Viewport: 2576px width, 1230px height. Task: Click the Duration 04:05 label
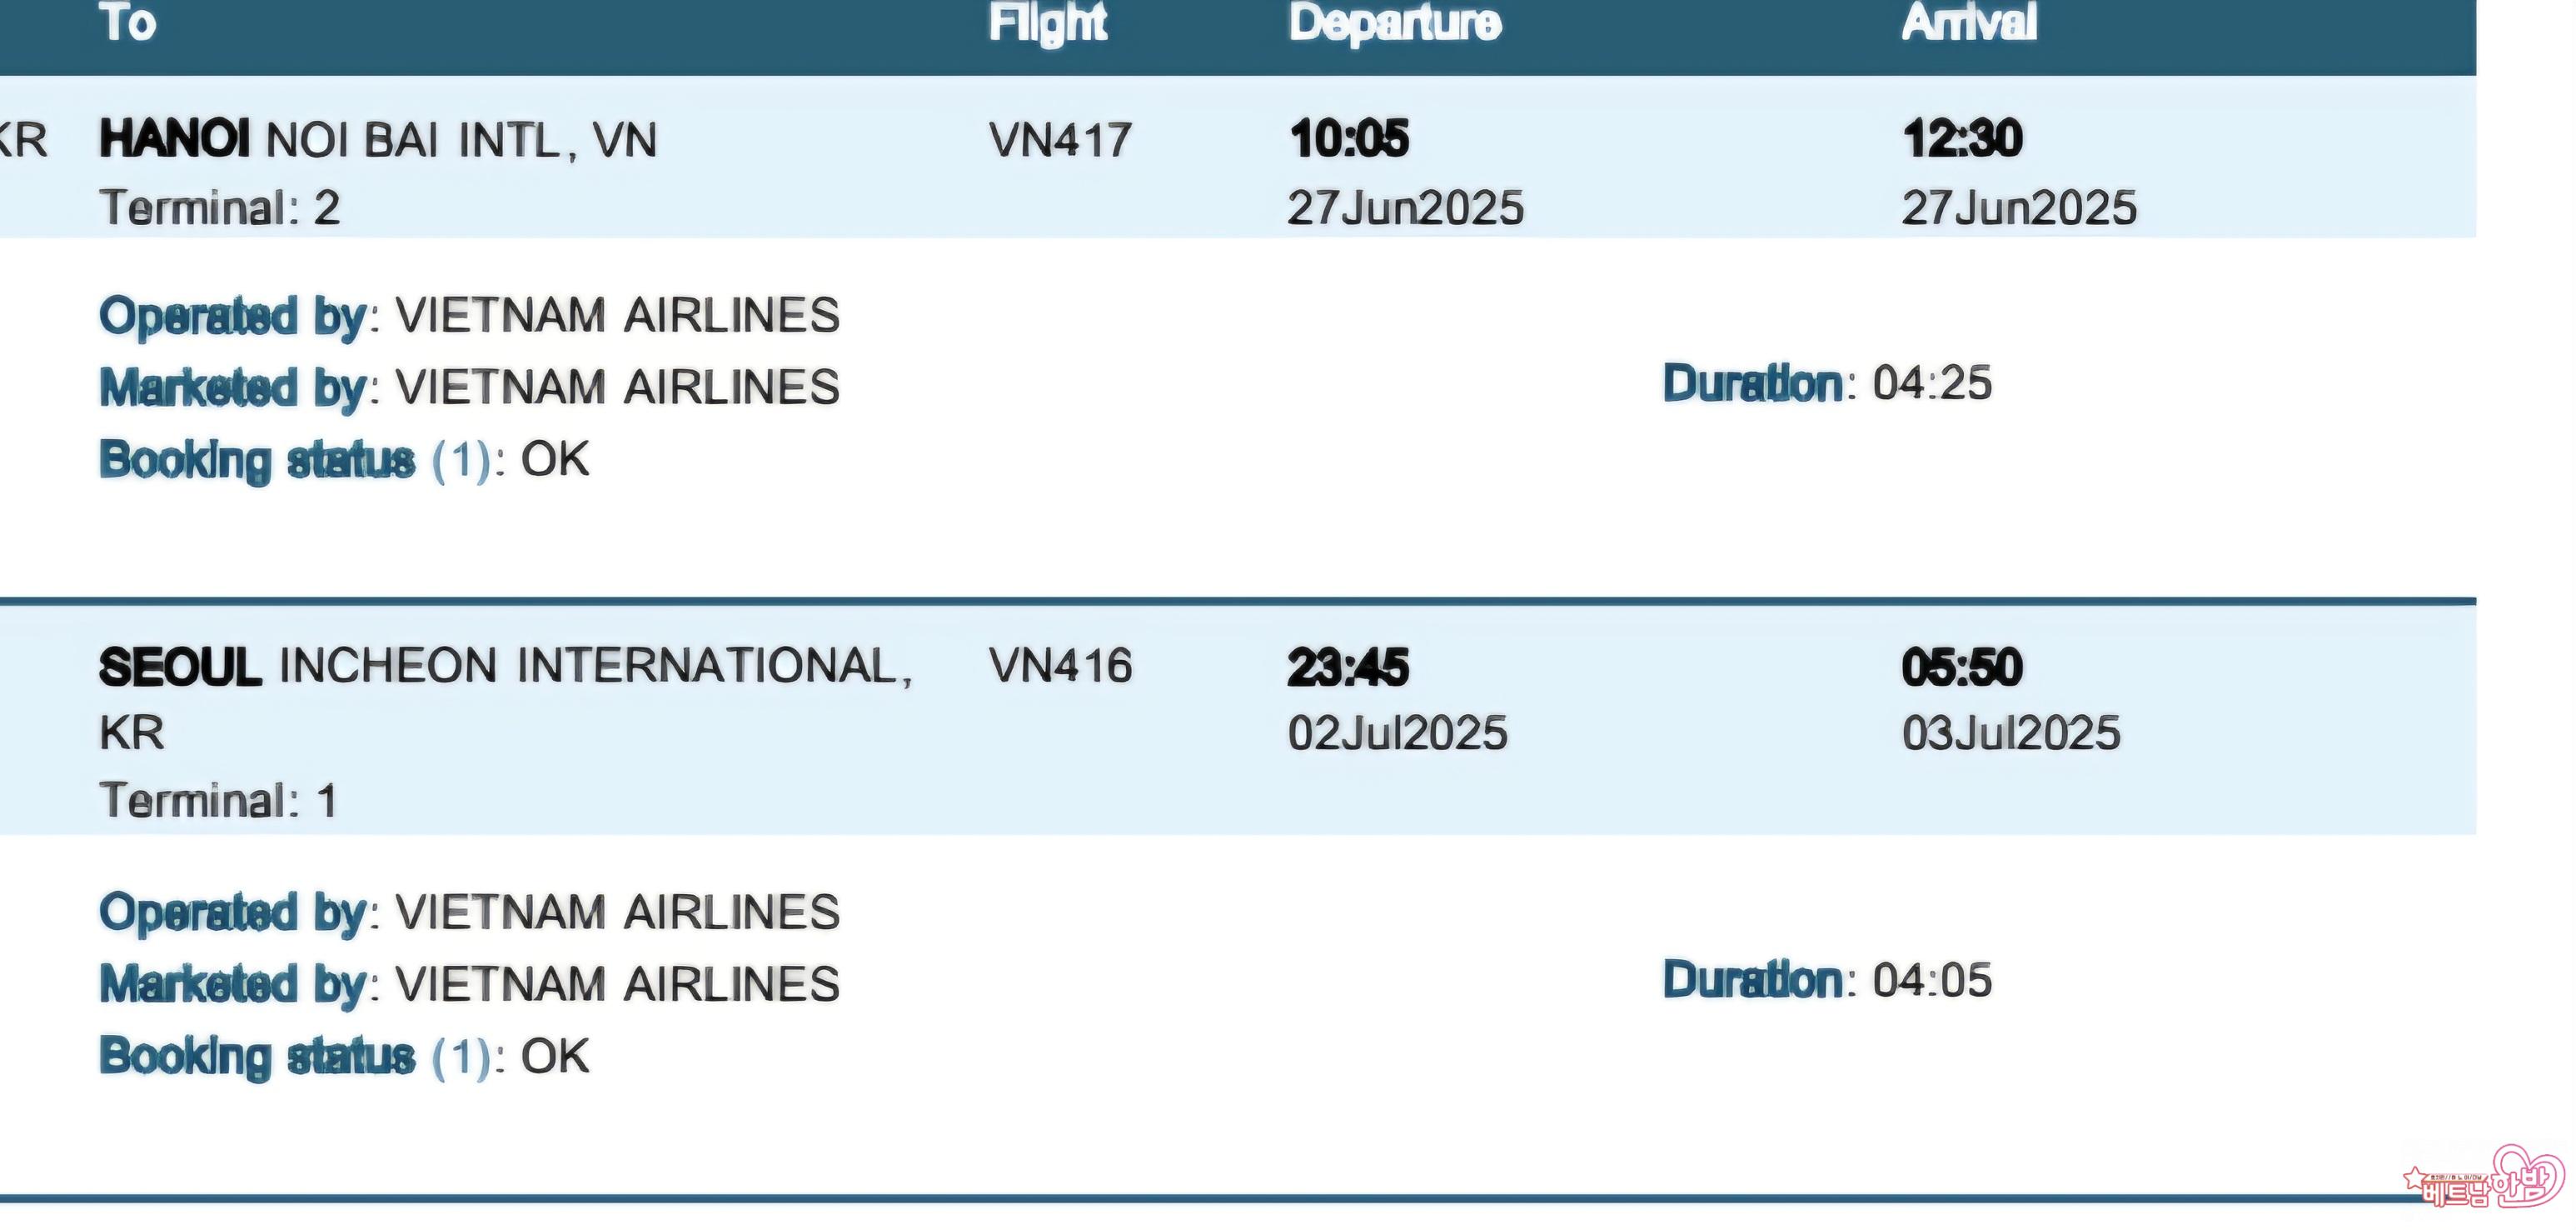tap(1826, 981)
